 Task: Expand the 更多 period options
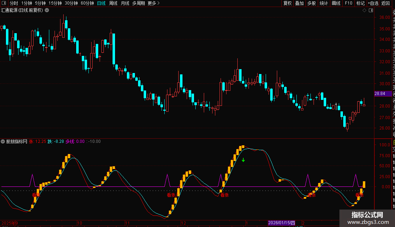pos(154,3)
